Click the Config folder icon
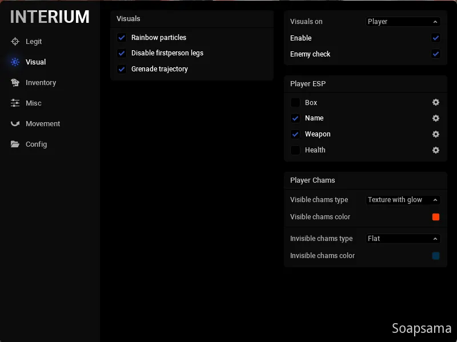The height and width of the screenshot is (342, 457). 15,144
